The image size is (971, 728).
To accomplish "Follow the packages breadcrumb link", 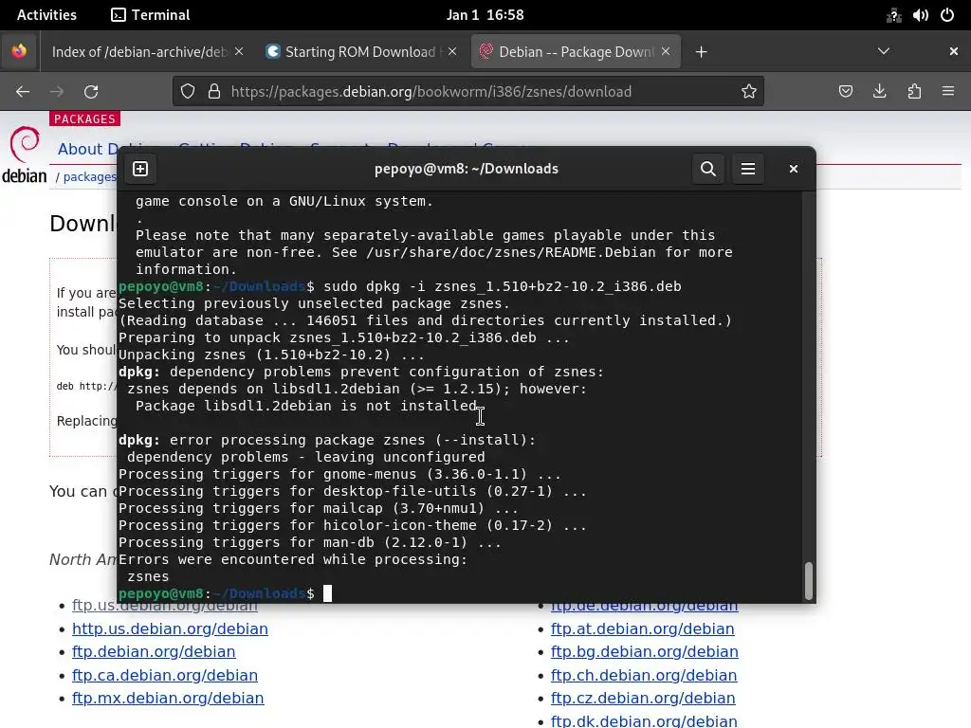I will click(90, 177).
